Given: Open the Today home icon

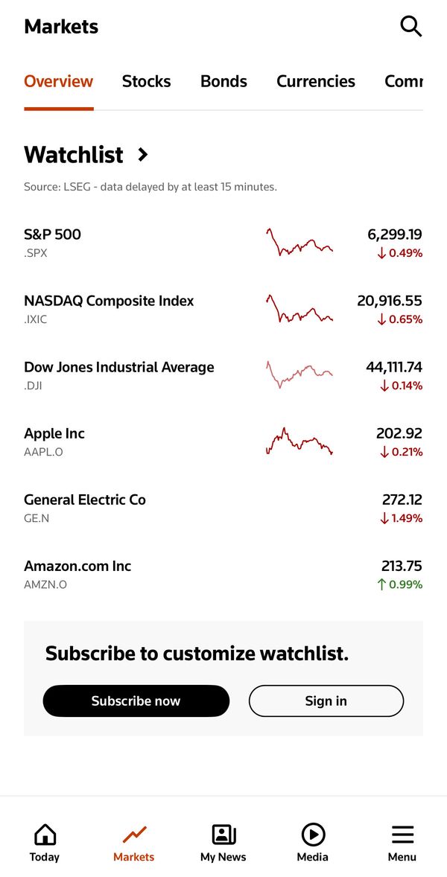Looking at the screenshot, I should click(x=45, y=835).
